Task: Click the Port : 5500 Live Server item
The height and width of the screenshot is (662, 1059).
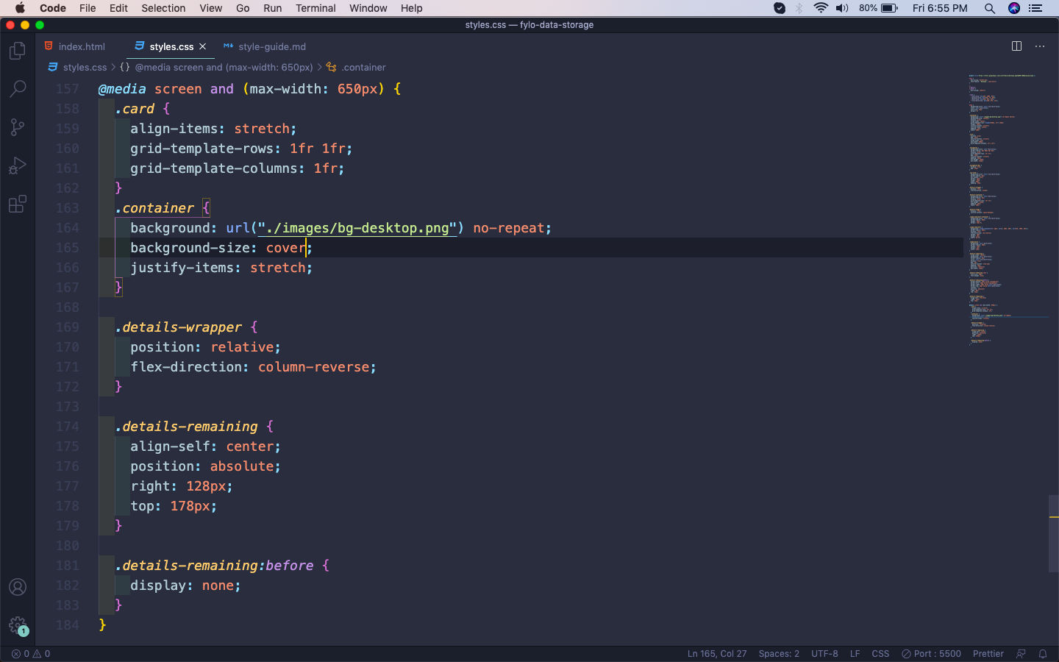Action: [x=932, y=653]
